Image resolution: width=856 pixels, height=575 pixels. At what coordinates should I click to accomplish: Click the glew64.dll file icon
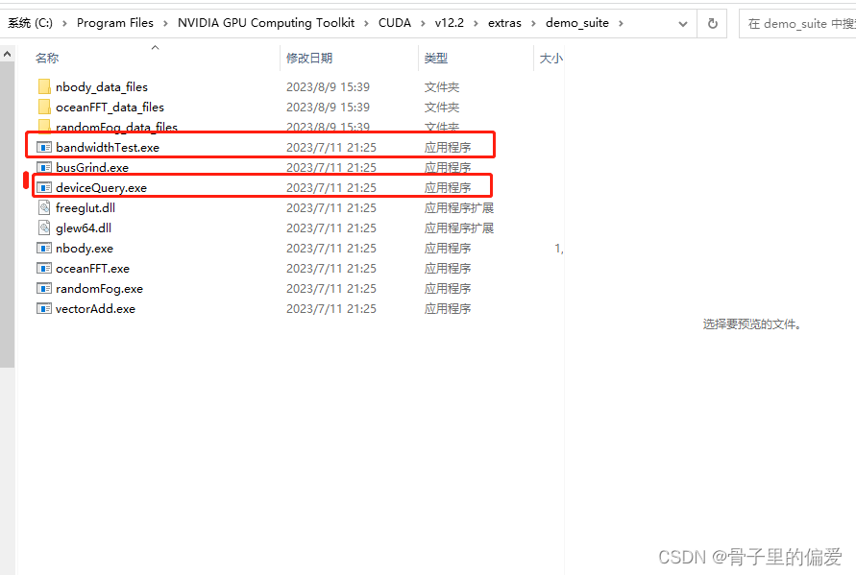point(45,228)
